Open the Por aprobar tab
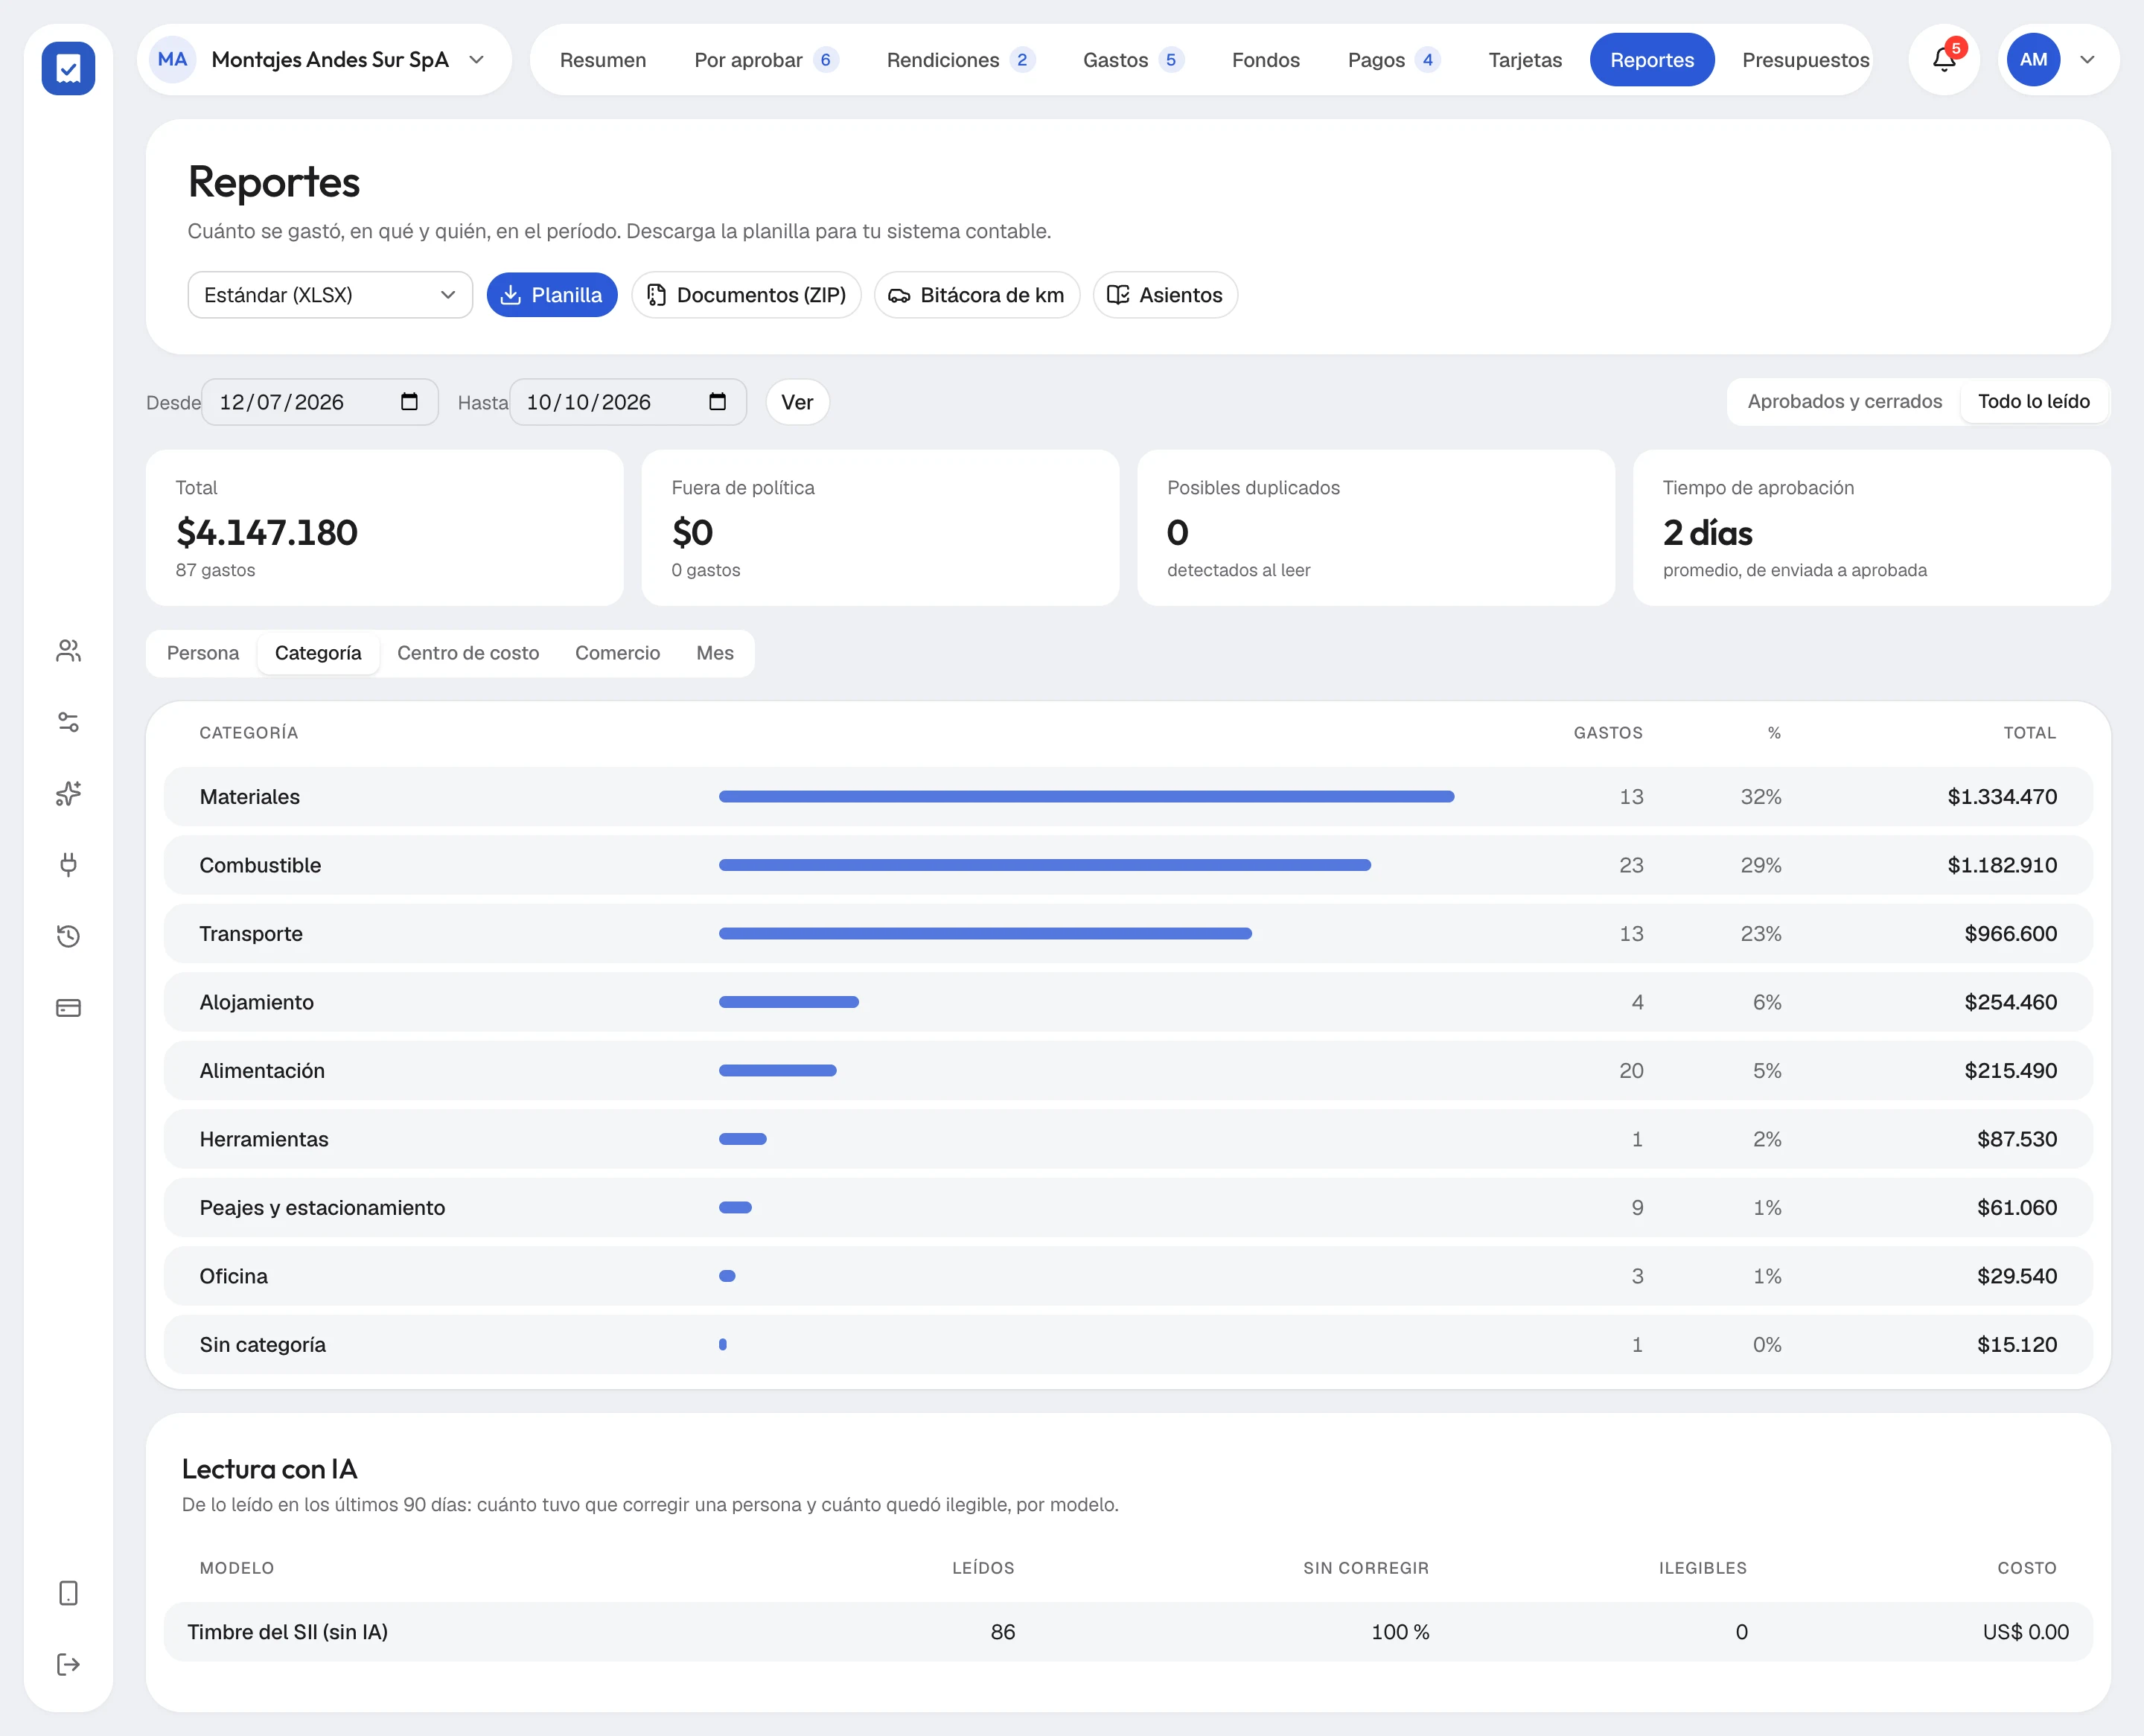Screen dimensions: 2144x1736 click(765, 60)
